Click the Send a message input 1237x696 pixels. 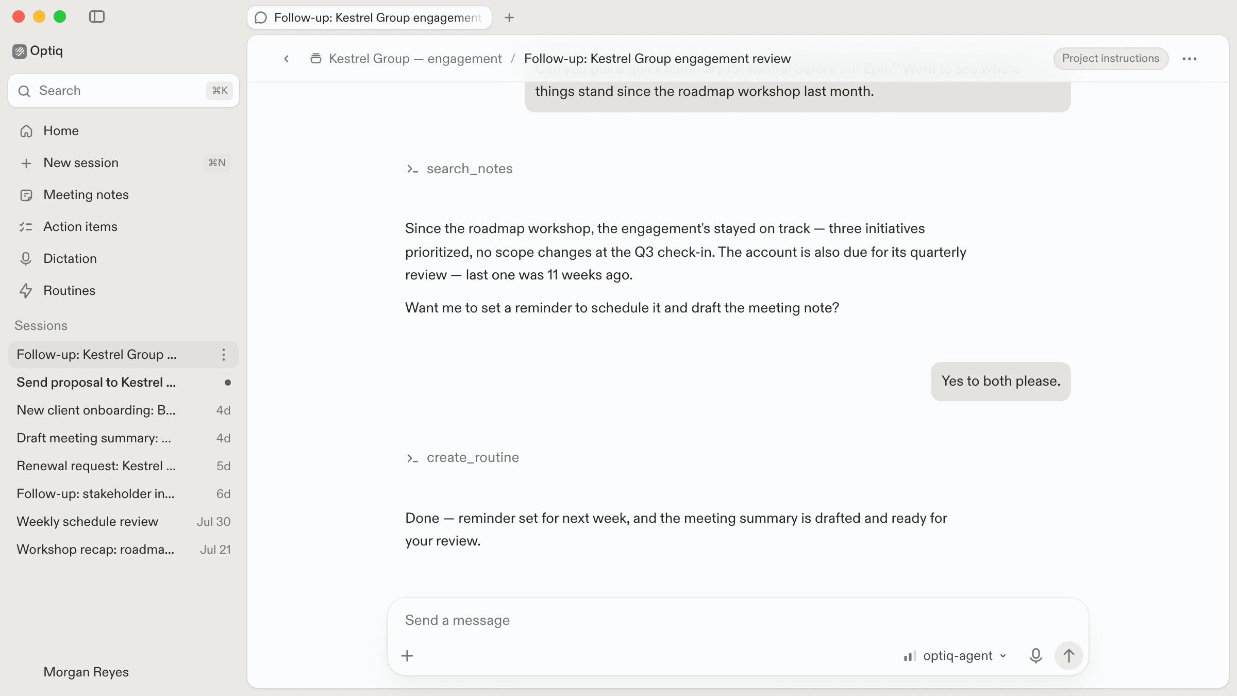point(737,620)
